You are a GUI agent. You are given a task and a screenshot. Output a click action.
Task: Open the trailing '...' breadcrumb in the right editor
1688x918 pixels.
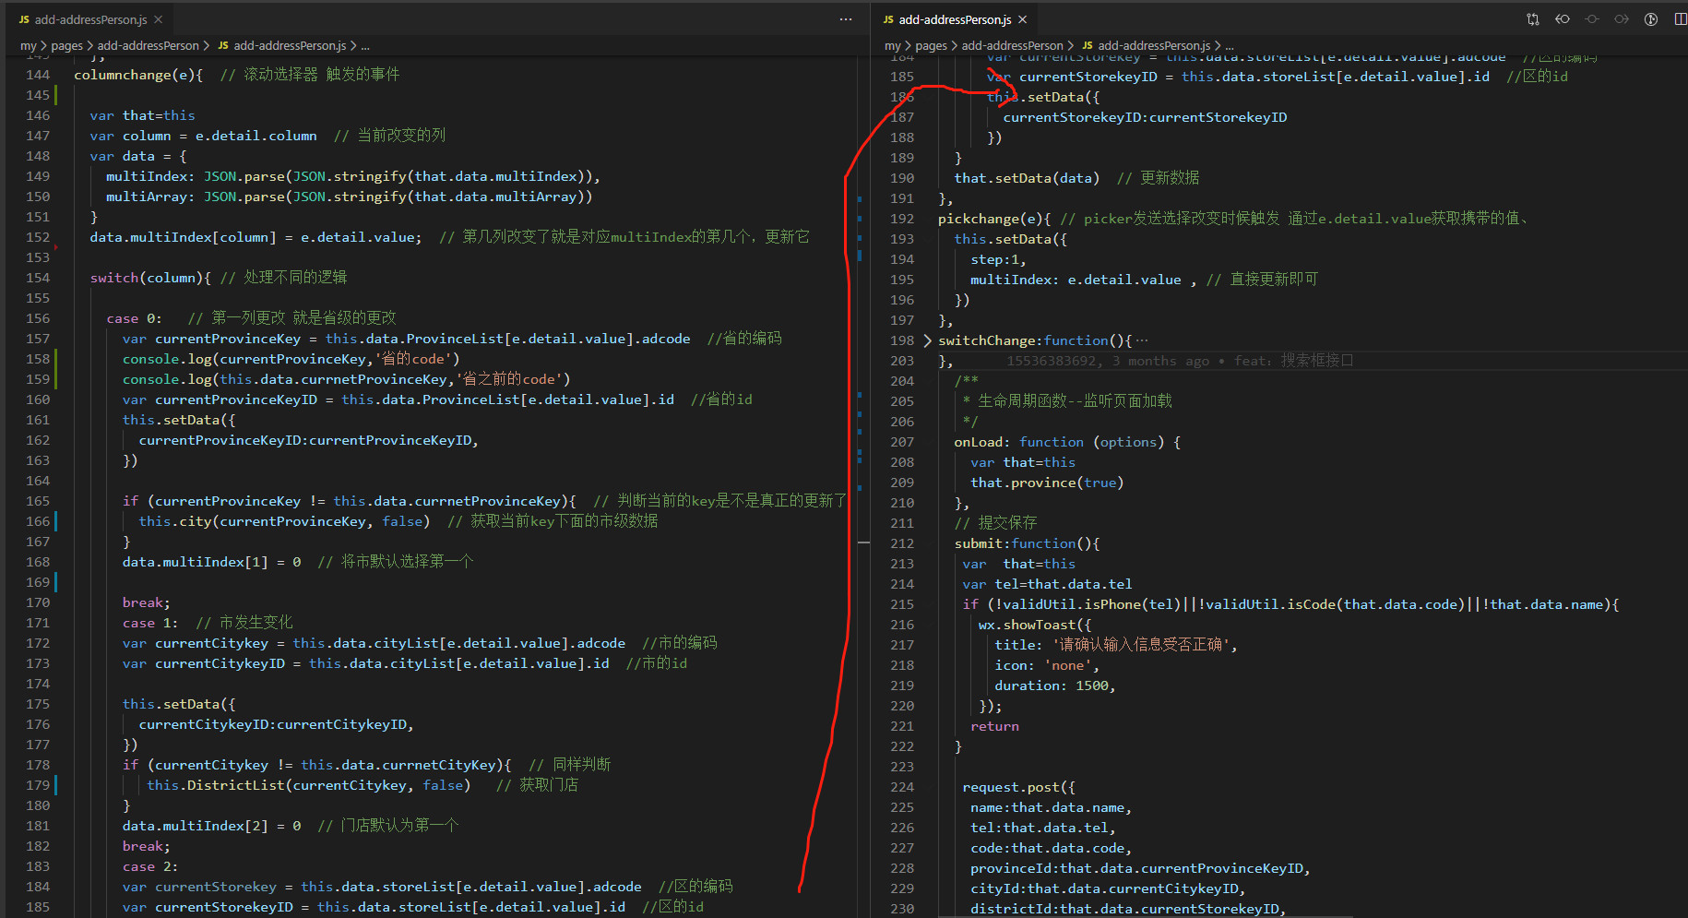[x=1230, y=45]
